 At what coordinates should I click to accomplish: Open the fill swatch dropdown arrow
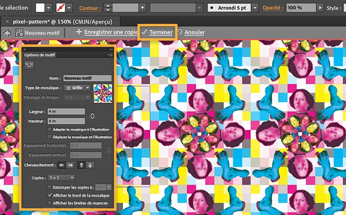pyautogui.click(x=49, y=8)
